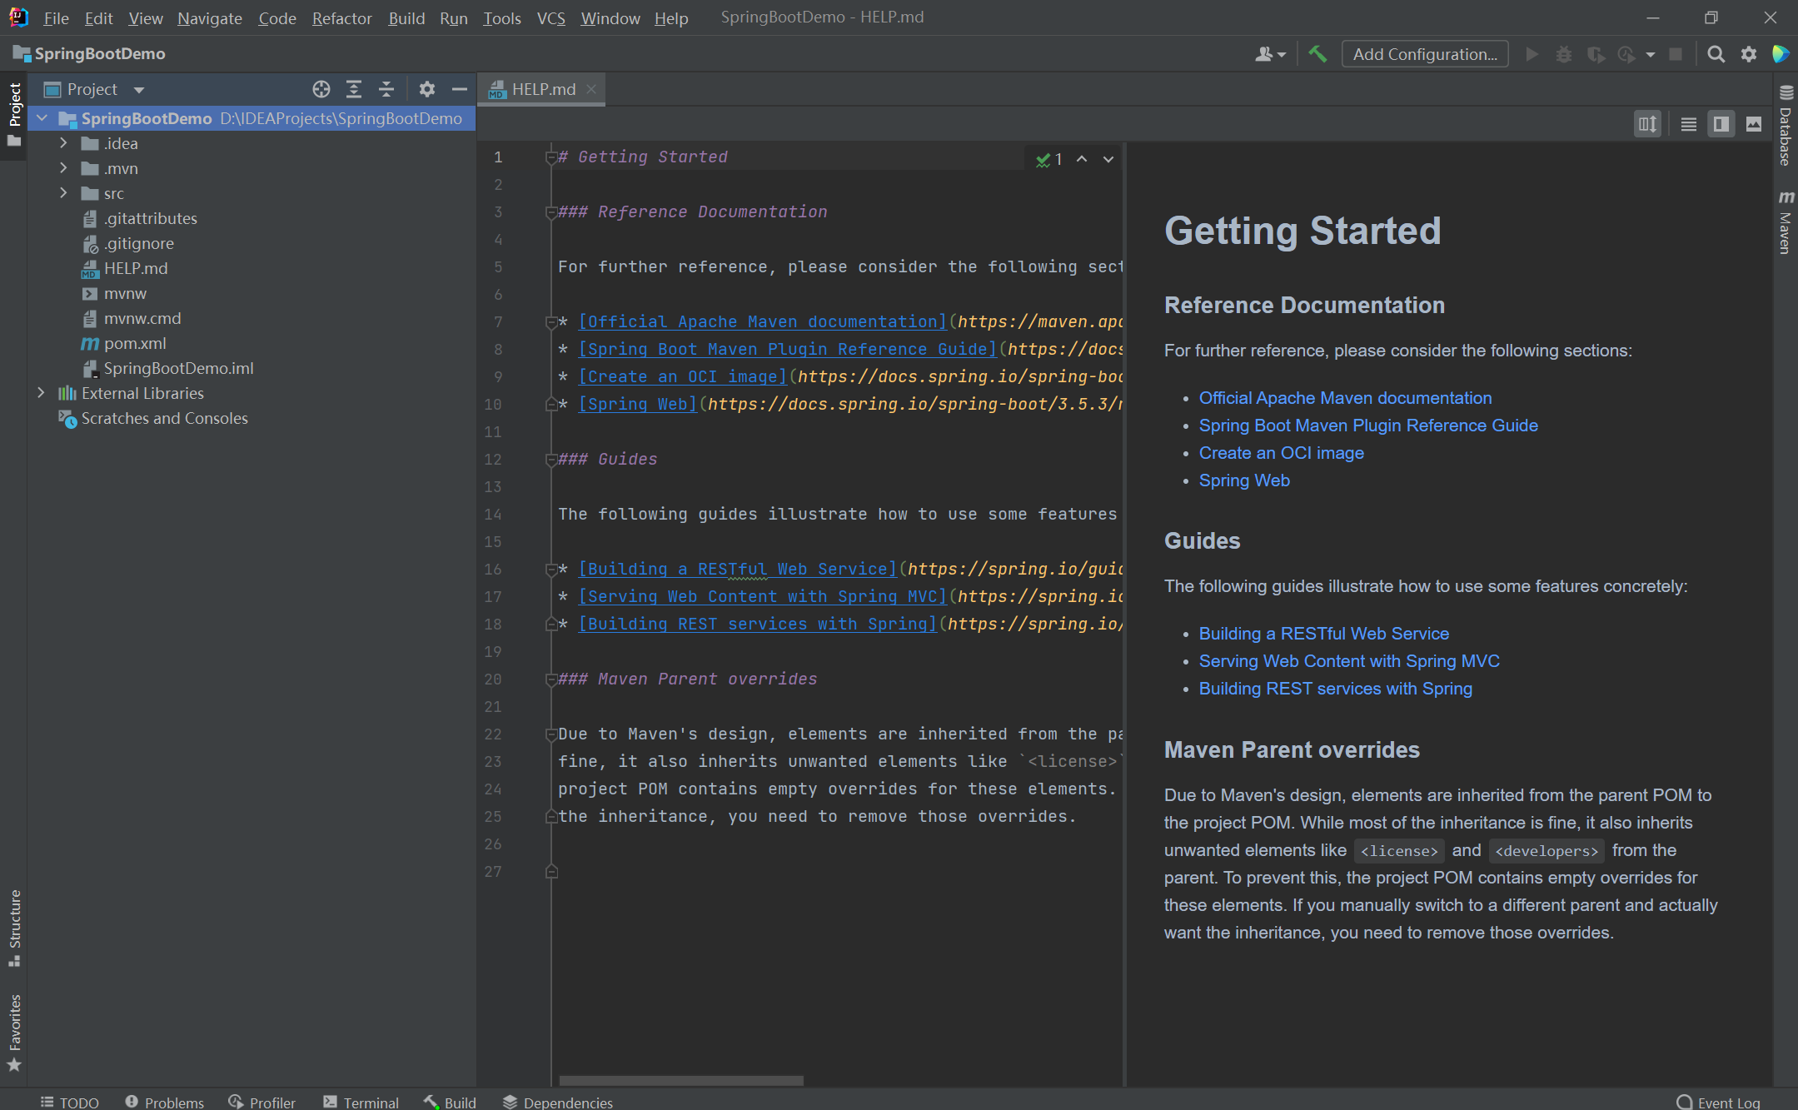Expand External Libraries node
Image resolution: width=1798 pixels, height=1110 pixels.
point(41,393)
